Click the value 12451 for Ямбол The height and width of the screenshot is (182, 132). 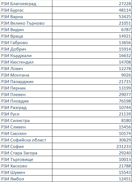click(x=125, y=179)
